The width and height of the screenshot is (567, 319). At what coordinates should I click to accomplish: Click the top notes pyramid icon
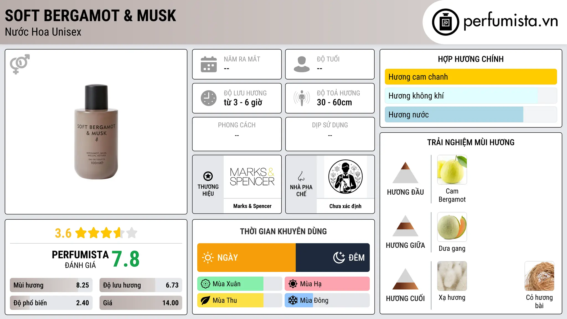[405, 173]
